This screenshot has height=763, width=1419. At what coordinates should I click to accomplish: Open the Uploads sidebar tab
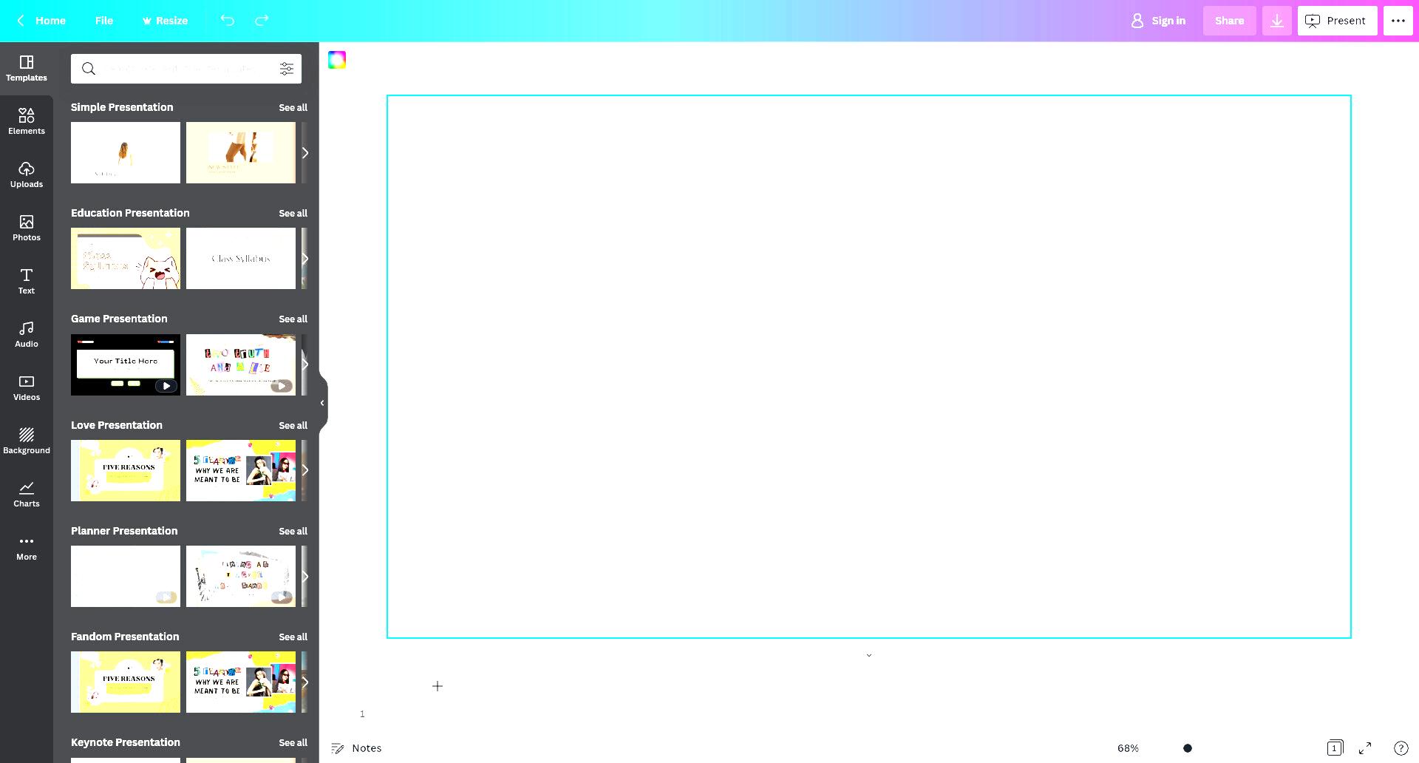(x=27, y=174)
